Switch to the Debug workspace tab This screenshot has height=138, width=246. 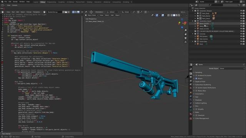(x=43, y=2)
